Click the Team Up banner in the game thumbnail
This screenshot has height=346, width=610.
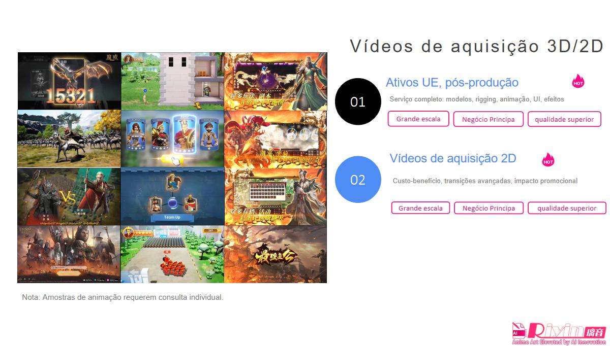[x=172, y=217]
